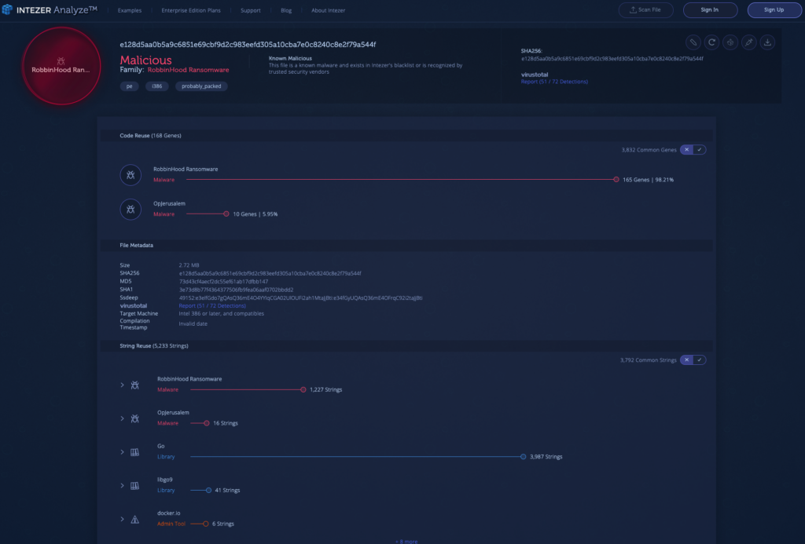The width and height of the screenshot is (805, 544).
Task: Toggle the Common Strings switch
Action: pyautogui.click(x=693, y=360)
